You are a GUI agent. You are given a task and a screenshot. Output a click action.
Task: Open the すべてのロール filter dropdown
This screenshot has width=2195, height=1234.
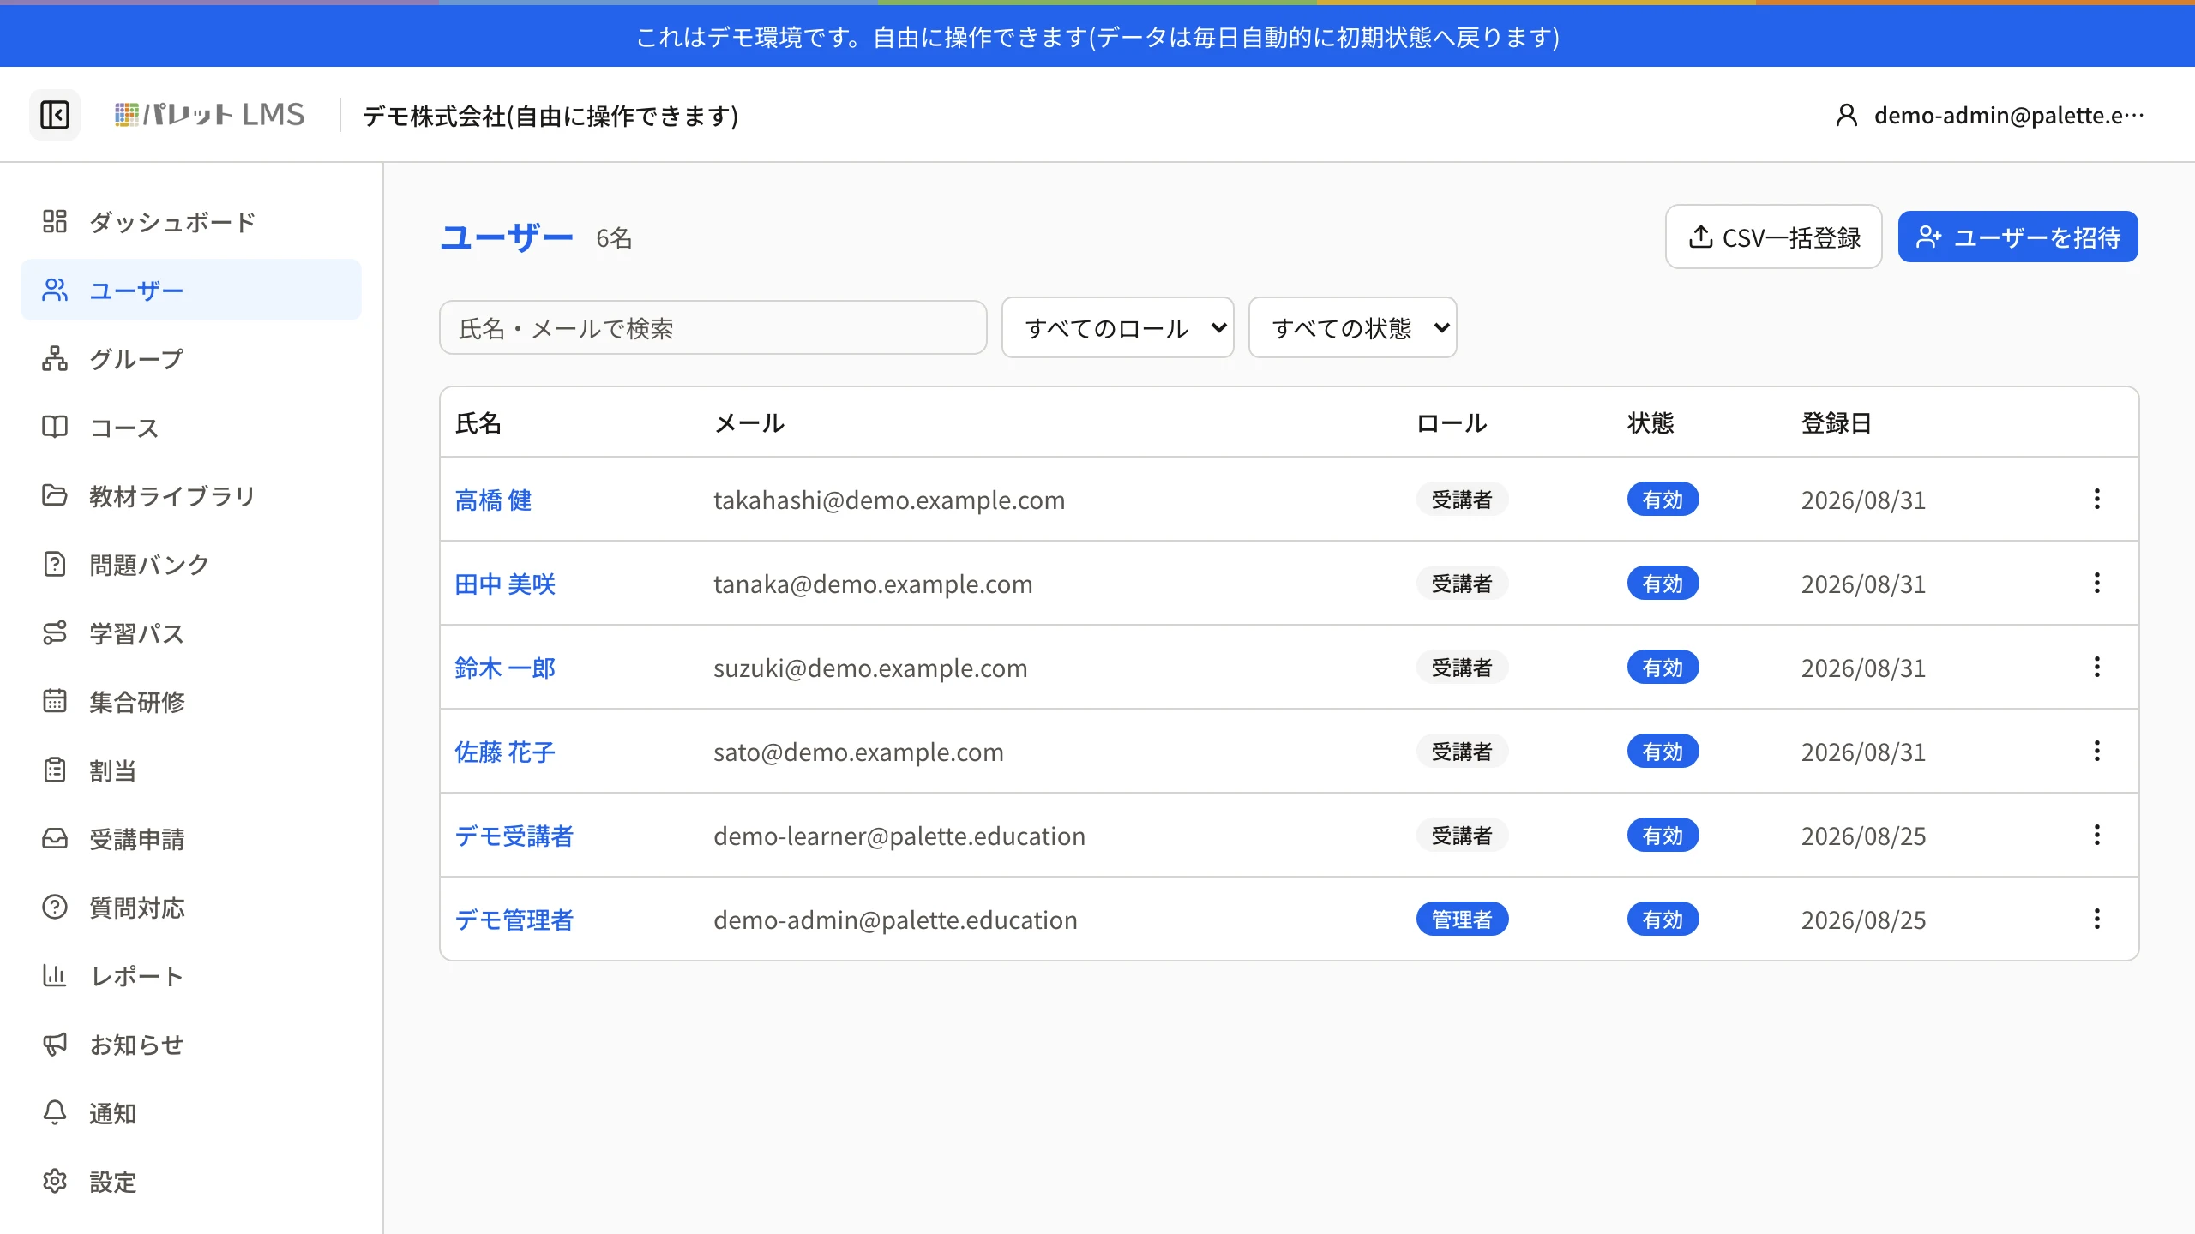[x=1118, y=327]
